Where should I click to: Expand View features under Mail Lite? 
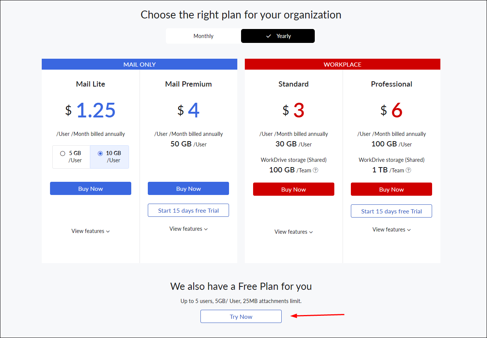coord(91,231)
